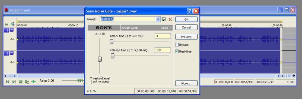This screenshot has width=302, height=99.
Task: Click the Release time slider handle
Action: (113, 56)
